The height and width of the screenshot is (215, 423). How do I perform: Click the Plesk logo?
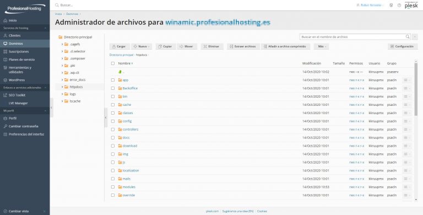click(411, 6)
